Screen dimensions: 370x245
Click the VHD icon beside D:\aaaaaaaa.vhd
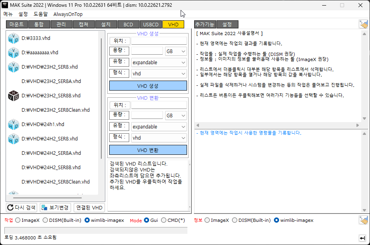click(13, 53)
